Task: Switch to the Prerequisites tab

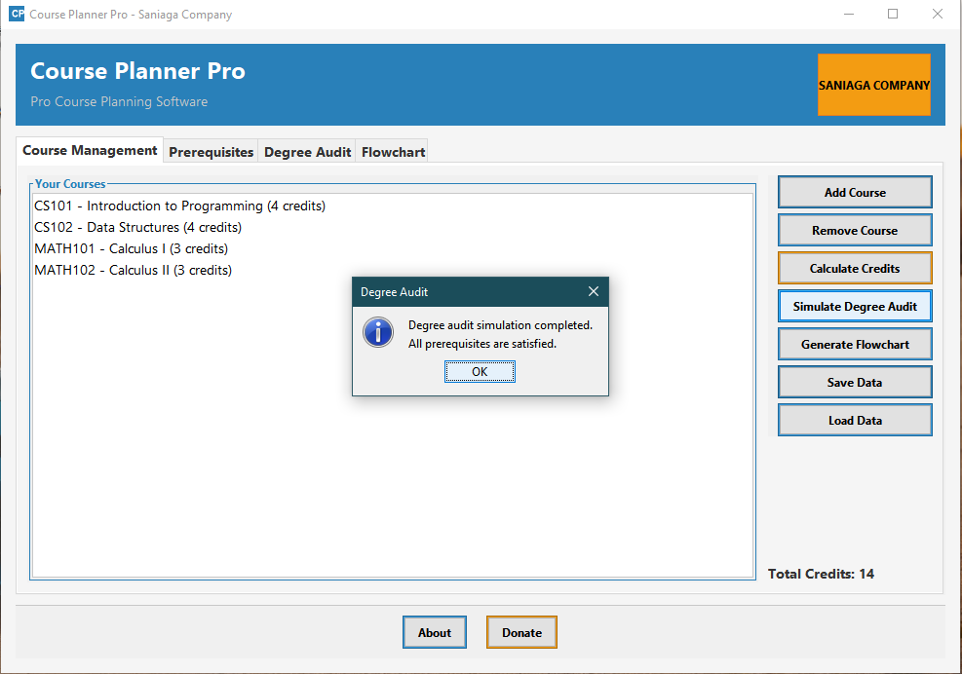Action: point(212,152)
